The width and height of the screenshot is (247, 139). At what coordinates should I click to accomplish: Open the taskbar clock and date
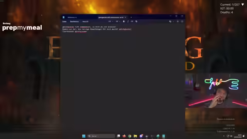(x=238, y=136)
